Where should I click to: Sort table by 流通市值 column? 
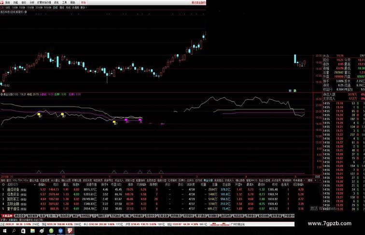(91, 184)
